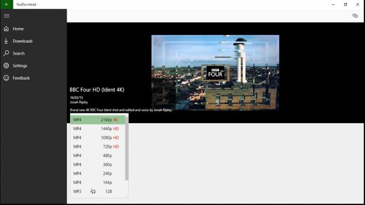Click the green back arrow button
The width and height of the screenshot is (365, 205).
[x=7, y=4]
